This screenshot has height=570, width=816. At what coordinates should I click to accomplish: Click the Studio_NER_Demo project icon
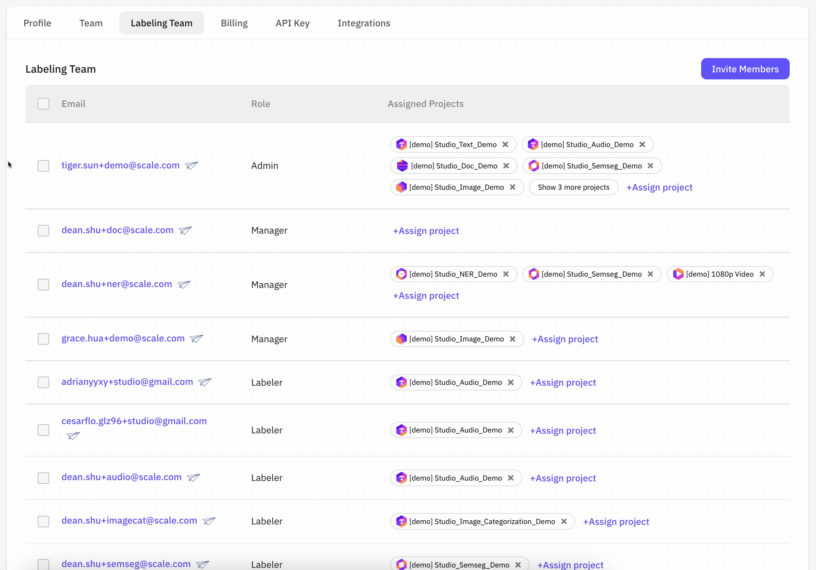click(401, 274)
